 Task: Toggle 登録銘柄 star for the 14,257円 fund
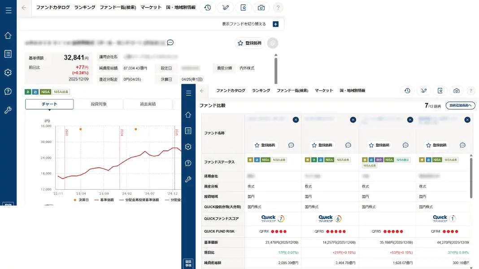pos(322,145)
